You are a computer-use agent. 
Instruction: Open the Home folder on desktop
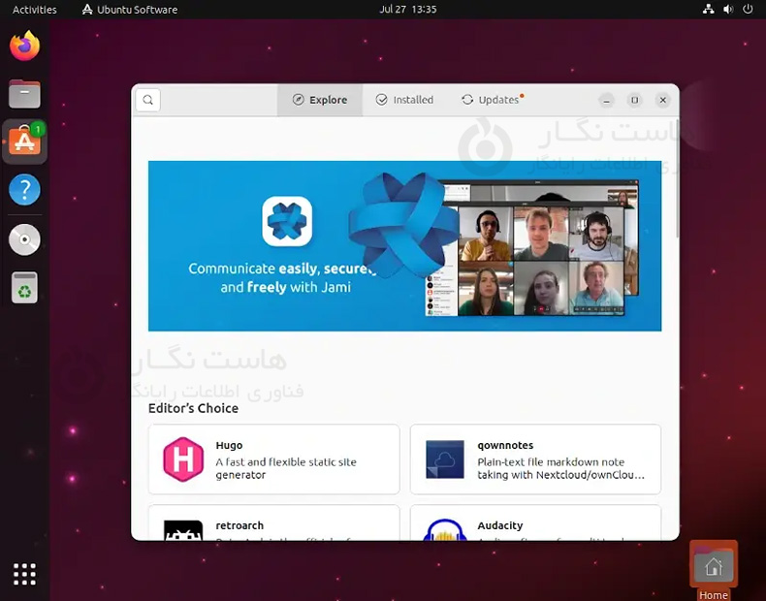(x=714, y=565)
